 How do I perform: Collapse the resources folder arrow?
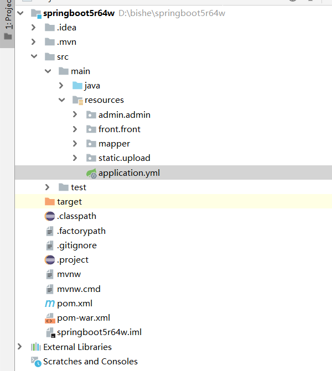click(x=61, y=100)
